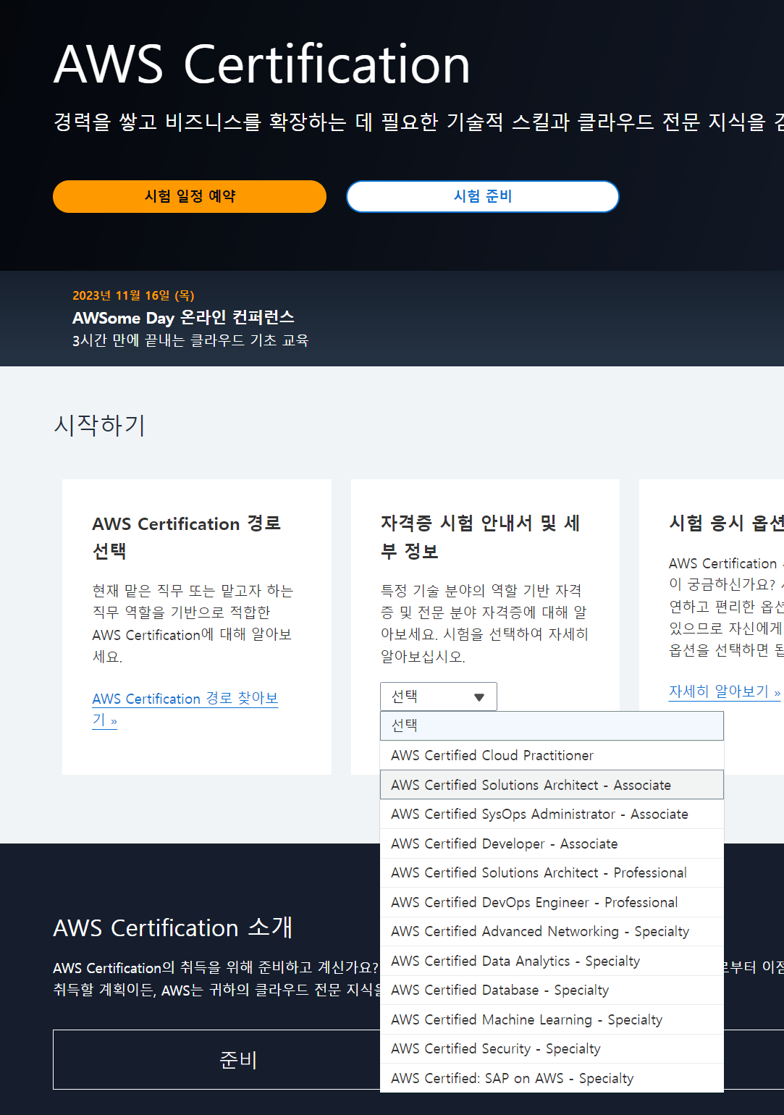784x1115 pixels.
Task: Click 자세히 알아보기 link in exam options card
Action: tap(725, 691)
